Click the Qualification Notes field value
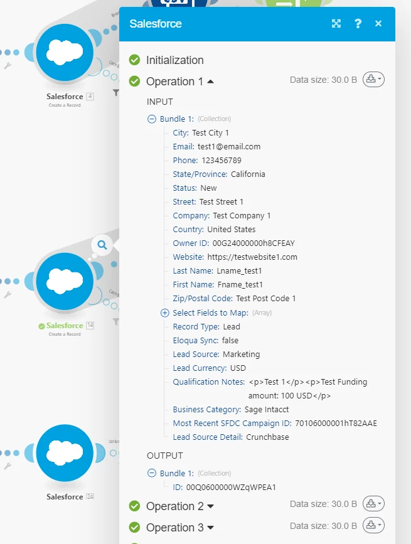This screenshot has height=544, width=411. (307, 388)
